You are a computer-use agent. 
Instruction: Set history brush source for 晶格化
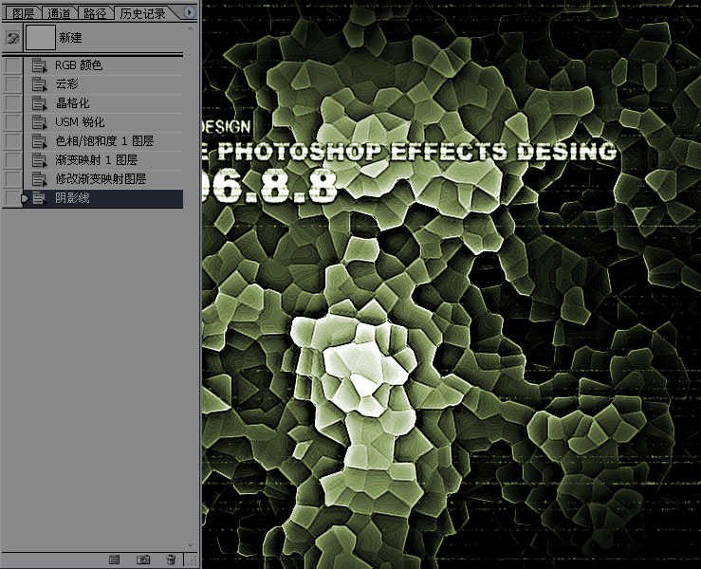pos(12,103)
